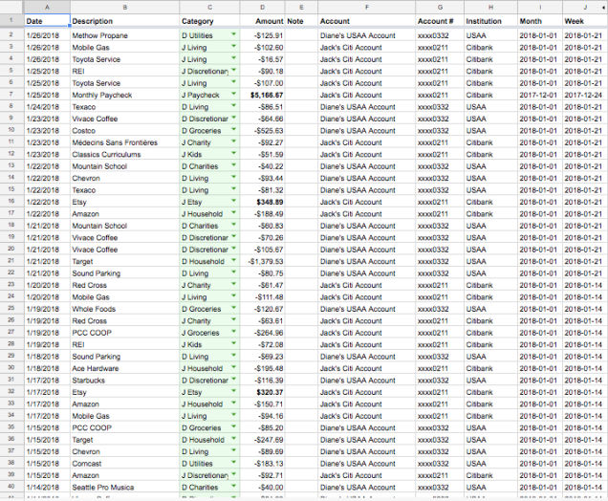Viewport: 608px width, 501px height.
Task: Click the Methow Propane description cell
Action: [125, 35]
